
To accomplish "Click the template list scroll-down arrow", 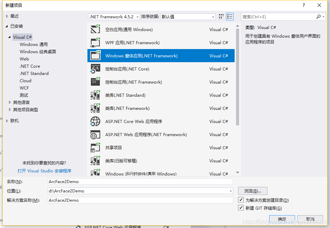I will [x=237, y=172].
